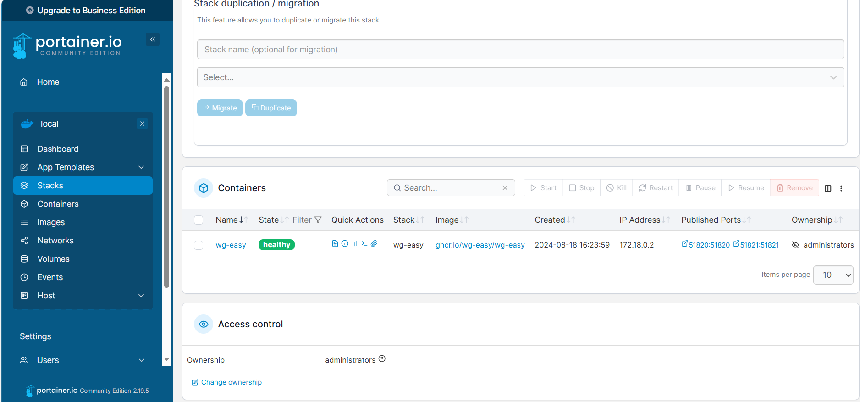Close the local environment with the X
860x402 pixels.
142,124
